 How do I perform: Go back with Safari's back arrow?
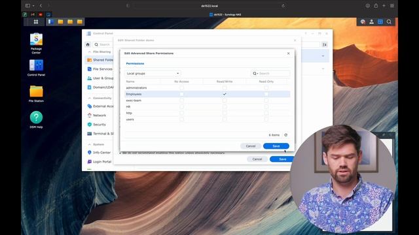pyautogui.click(x=41, y=6)
